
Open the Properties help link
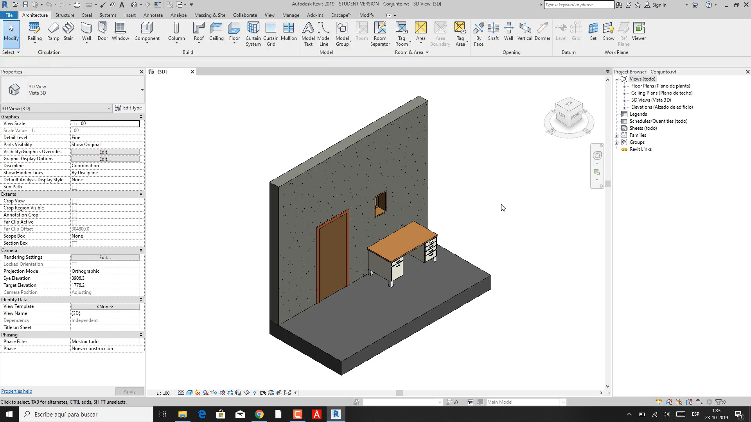(x=16, y=391)
